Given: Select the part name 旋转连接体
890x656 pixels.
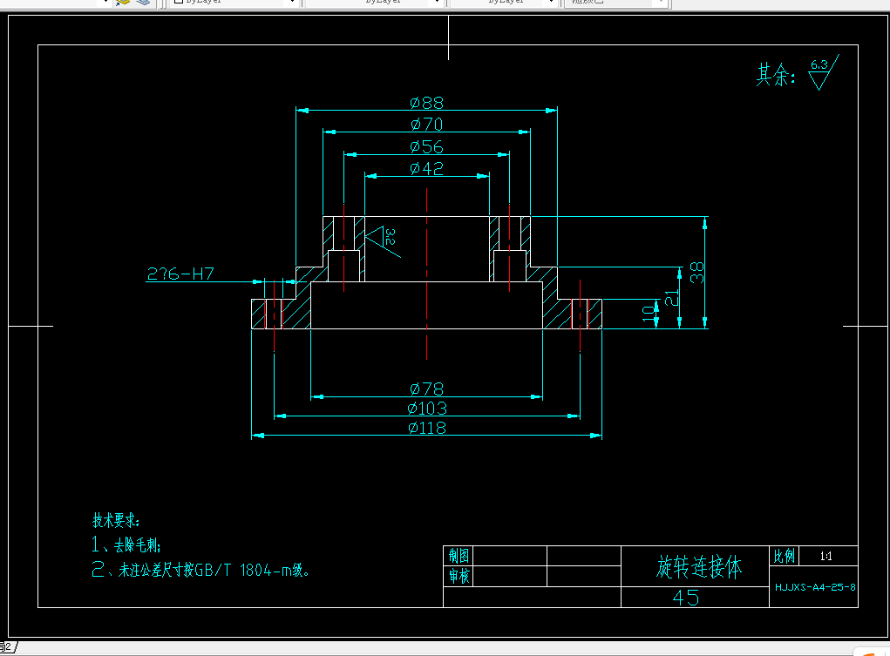Looking at the screenshot, I should pyautogui.click(x=699, y=567).
